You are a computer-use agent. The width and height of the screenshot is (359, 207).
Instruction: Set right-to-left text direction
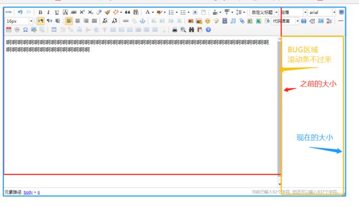tap(49, 21)
